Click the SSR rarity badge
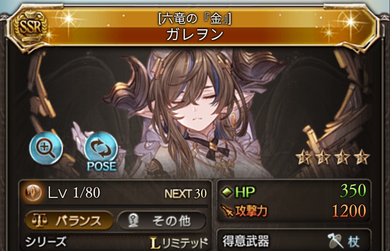 30,27
